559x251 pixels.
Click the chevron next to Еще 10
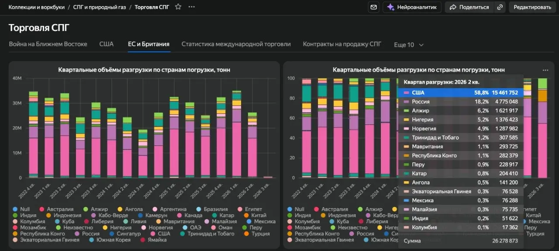point(421,45)
